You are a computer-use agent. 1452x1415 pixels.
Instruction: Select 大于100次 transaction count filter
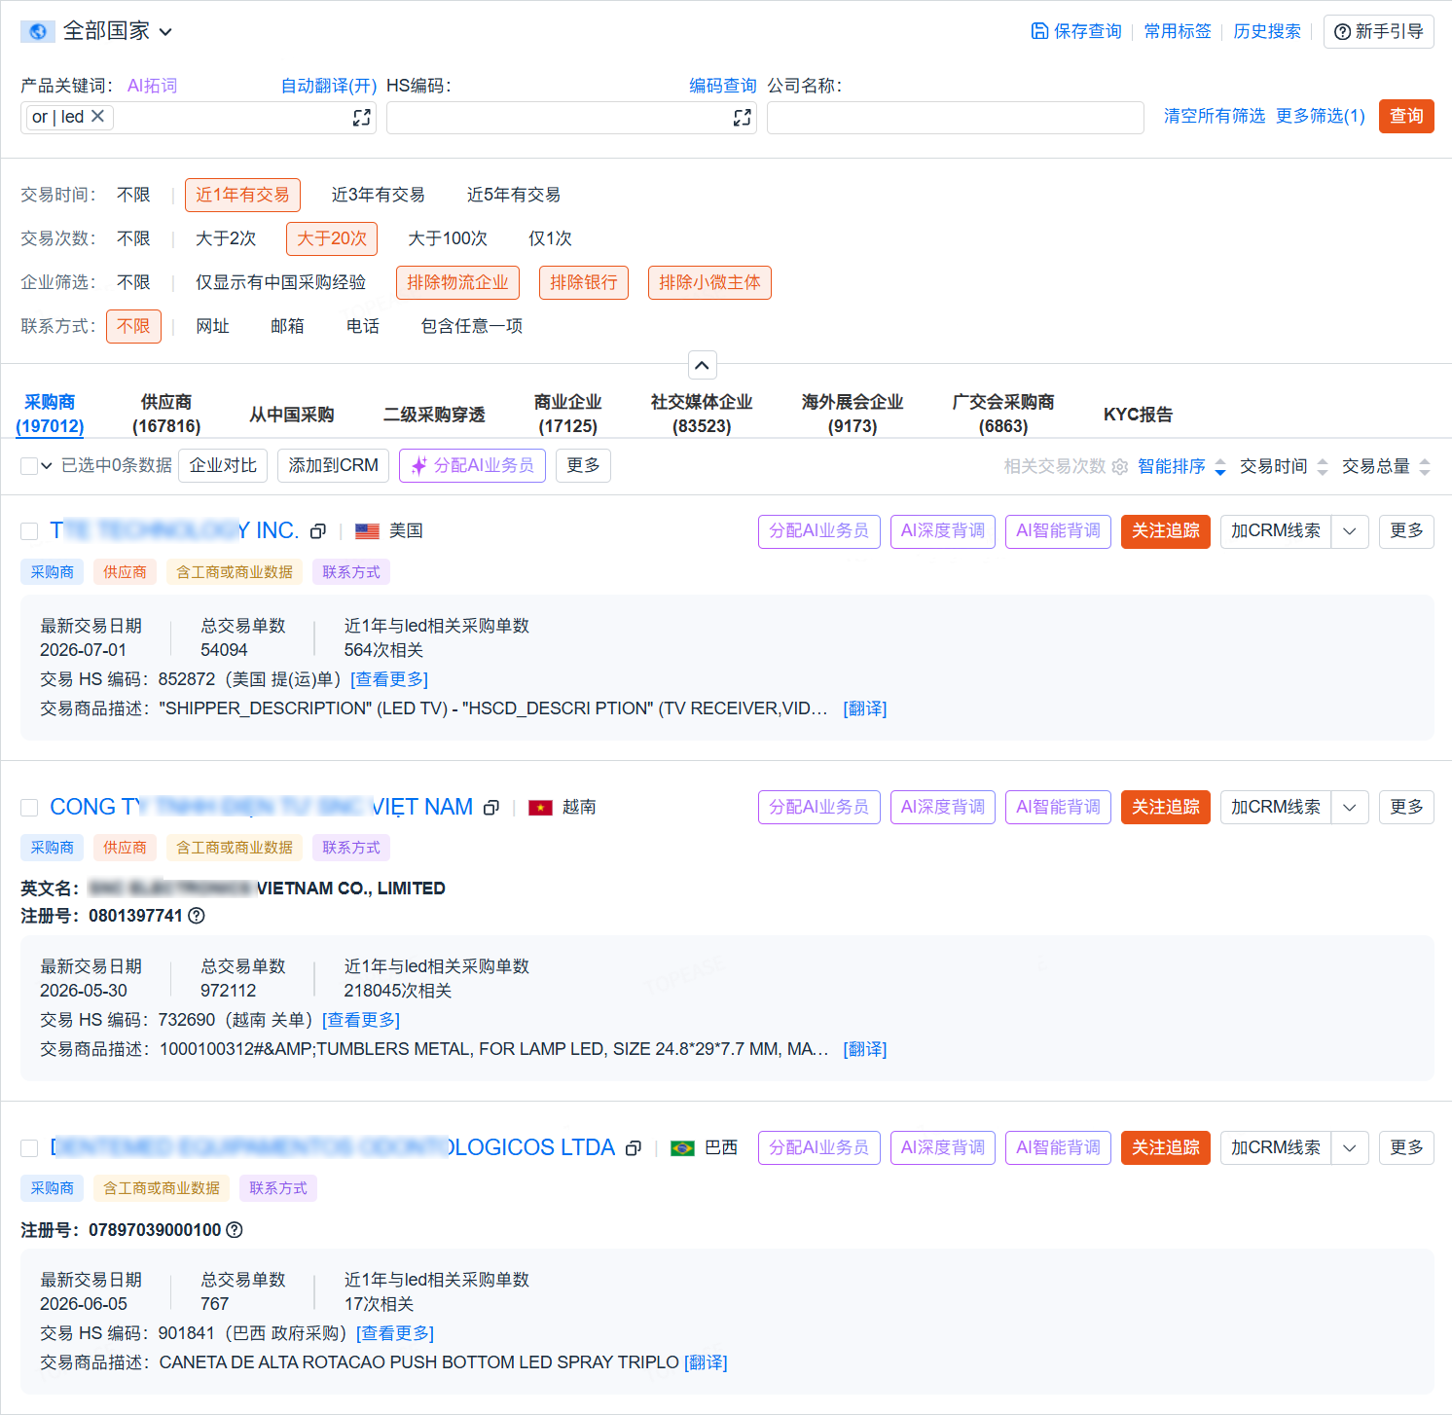448,238
